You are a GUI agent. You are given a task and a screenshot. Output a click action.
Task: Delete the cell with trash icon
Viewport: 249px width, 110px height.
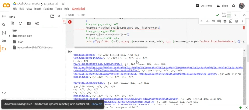pos(237,21)
